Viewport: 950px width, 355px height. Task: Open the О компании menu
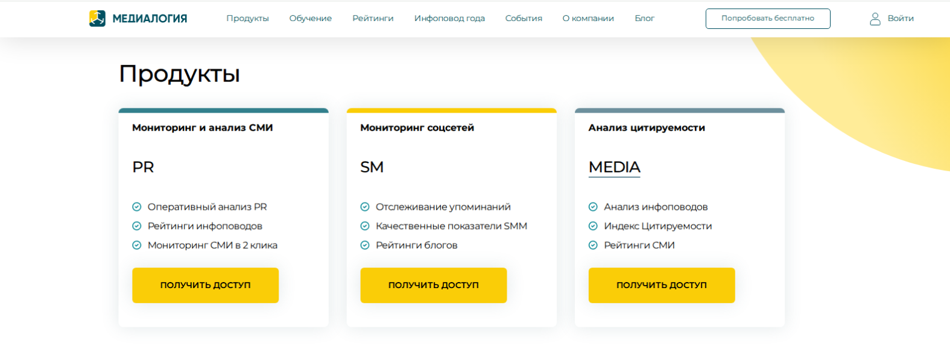click(x=588, y=19)
